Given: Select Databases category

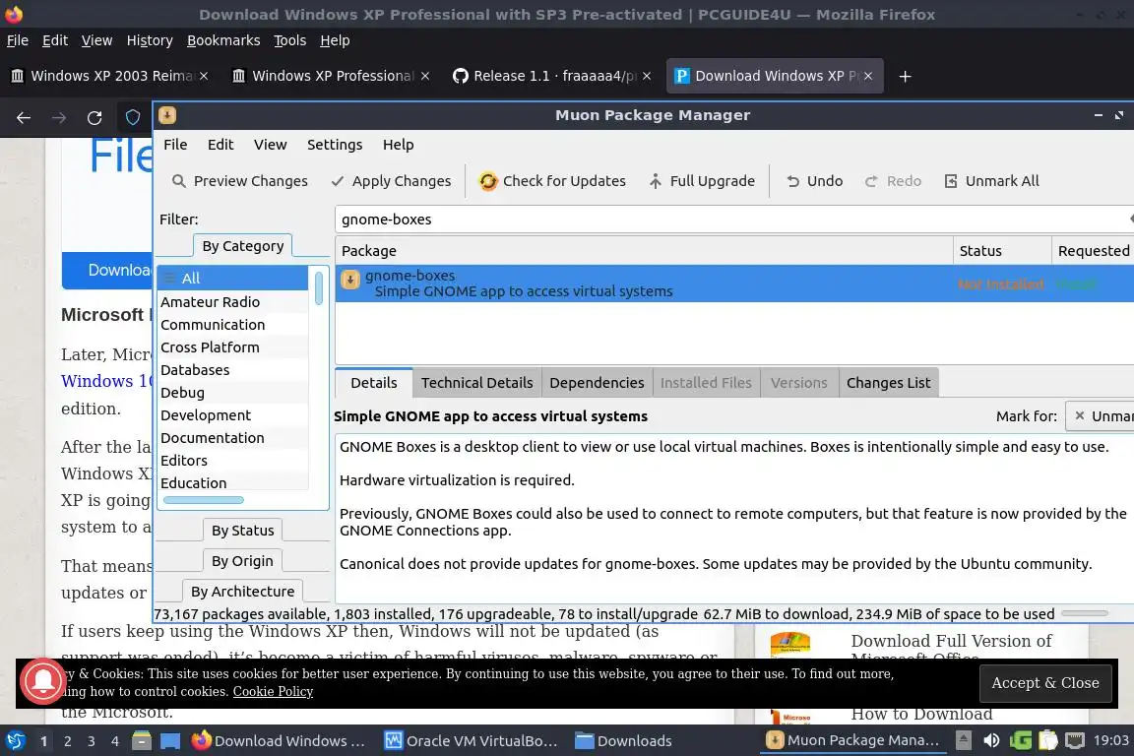Looking at the screenshot, I should click(x=233, y=370).
